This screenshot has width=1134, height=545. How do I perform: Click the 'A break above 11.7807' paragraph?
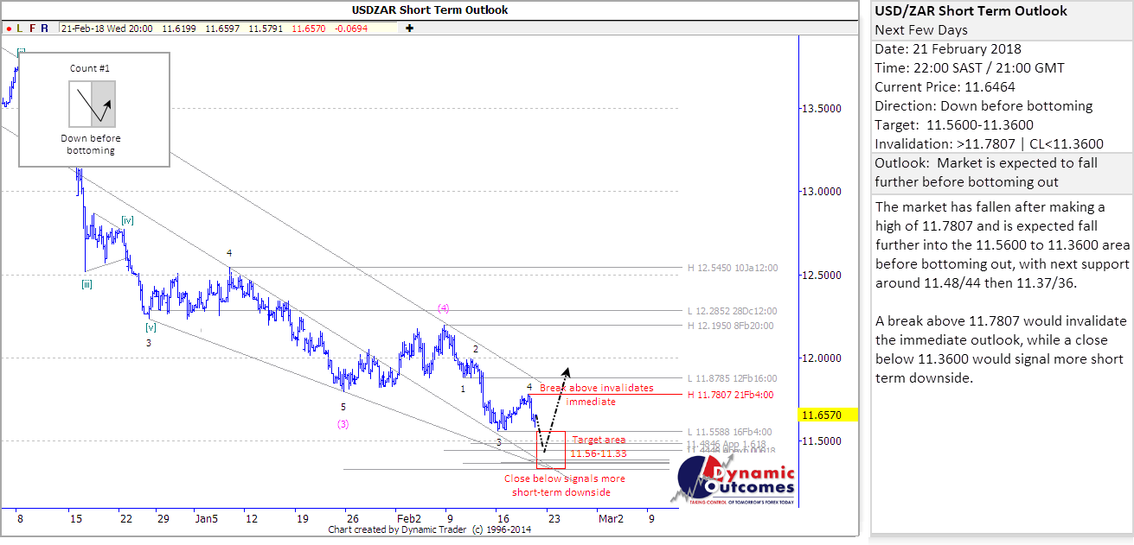point(1001,349)
